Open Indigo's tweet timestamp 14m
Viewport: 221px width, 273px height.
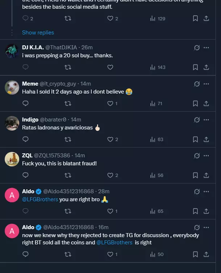coord(76,120)
